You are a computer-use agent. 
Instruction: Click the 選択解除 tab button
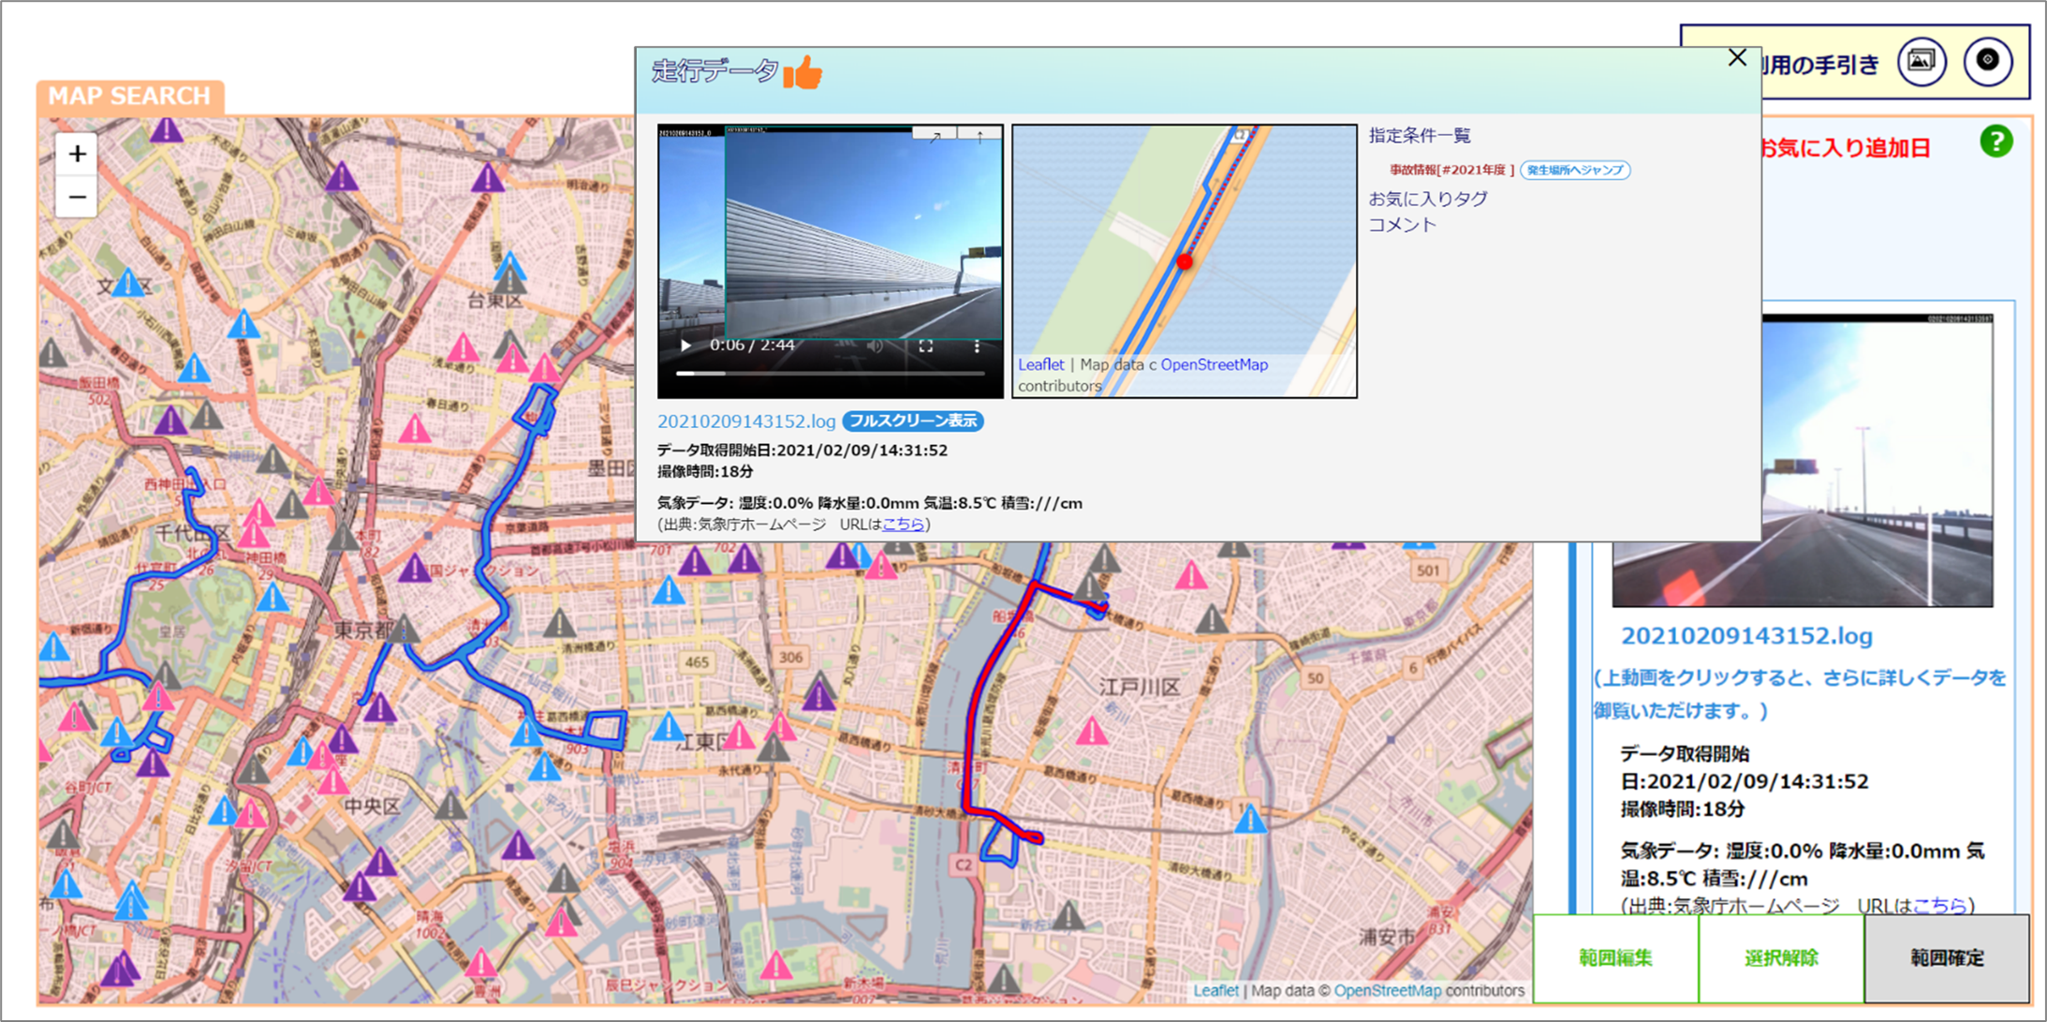(x=1780, y=957)
